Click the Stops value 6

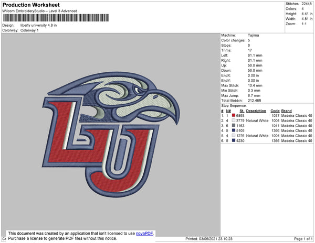coord(249,45)
